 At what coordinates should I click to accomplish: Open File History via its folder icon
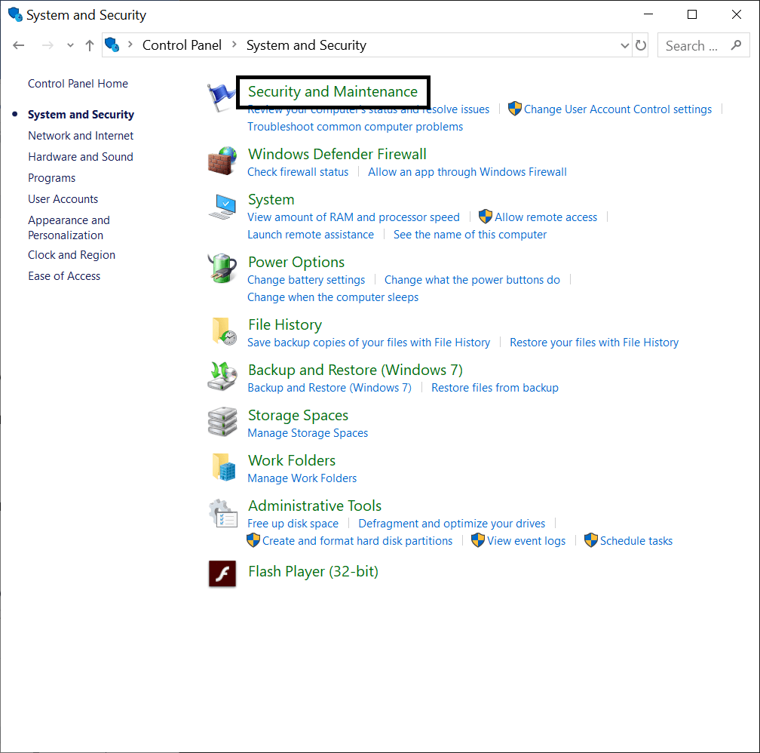(x=222, y=330)
